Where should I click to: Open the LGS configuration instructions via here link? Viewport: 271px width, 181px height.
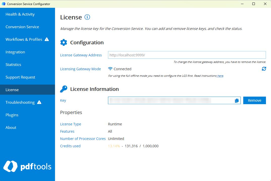(220, 76)
